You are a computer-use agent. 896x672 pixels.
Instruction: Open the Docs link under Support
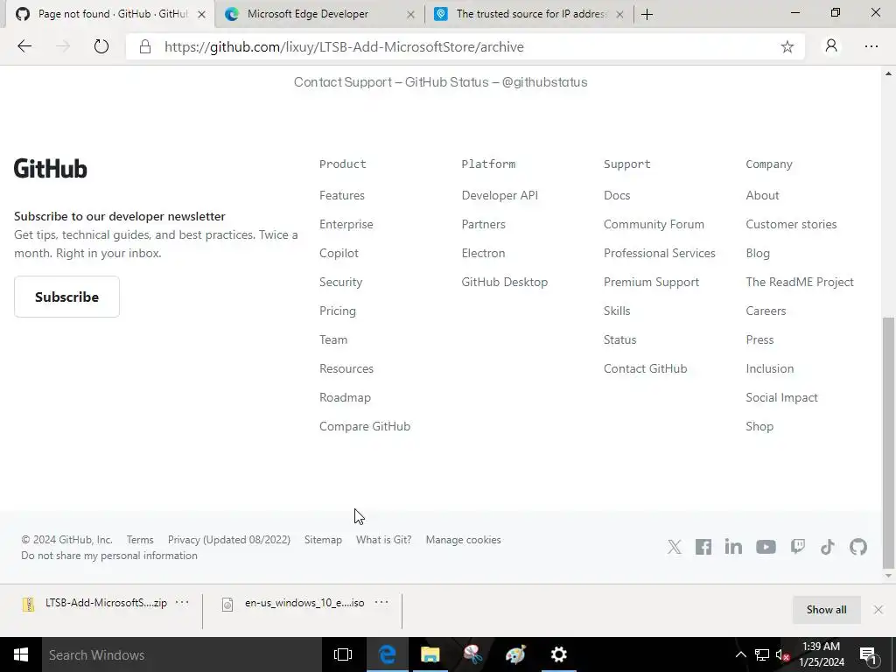pyautogui.click(x=617, y=195)
